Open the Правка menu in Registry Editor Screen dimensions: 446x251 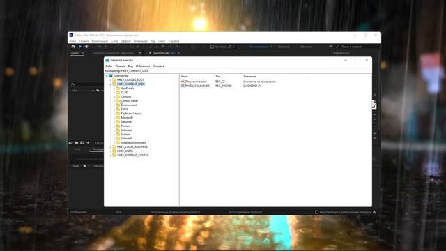click(x=120, y=66)
